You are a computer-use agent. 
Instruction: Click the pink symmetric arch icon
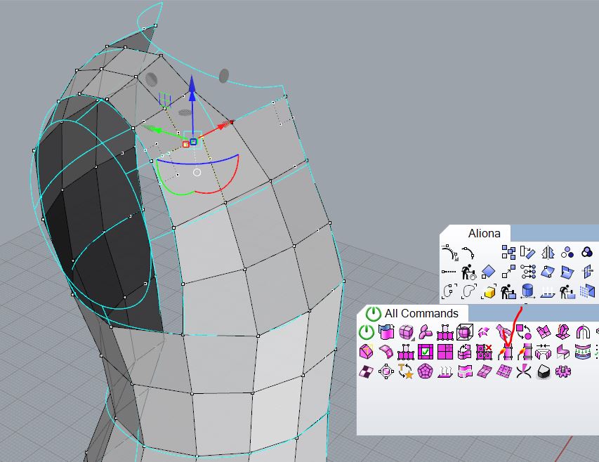583,332
